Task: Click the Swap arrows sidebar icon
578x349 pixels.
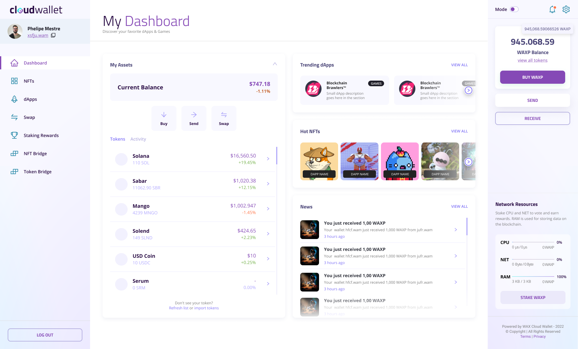Action: (14, 117)
